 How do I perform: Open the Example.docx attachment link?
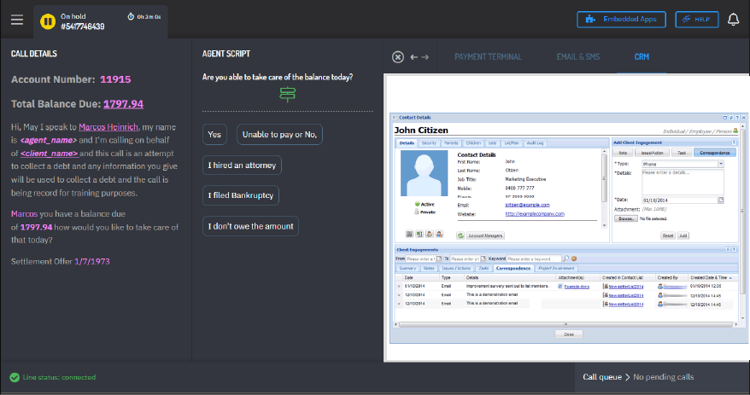[x=577, y=287]
